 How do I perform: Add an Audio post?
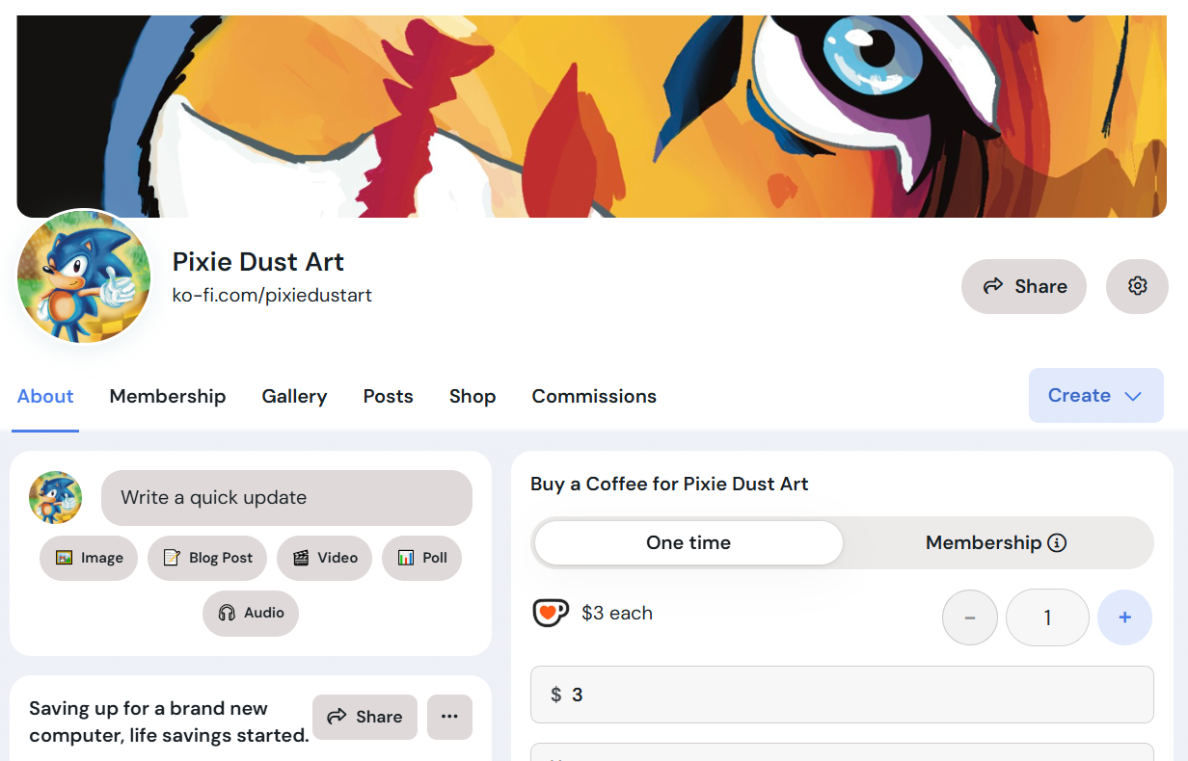pyautogui.click(x=251, y=613)
